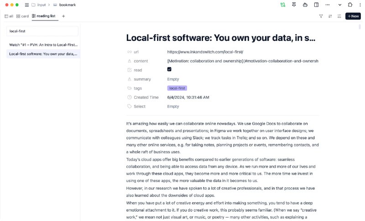Click the local-first search field
This screenshot has width=365, height=221.
pos(42,31)
